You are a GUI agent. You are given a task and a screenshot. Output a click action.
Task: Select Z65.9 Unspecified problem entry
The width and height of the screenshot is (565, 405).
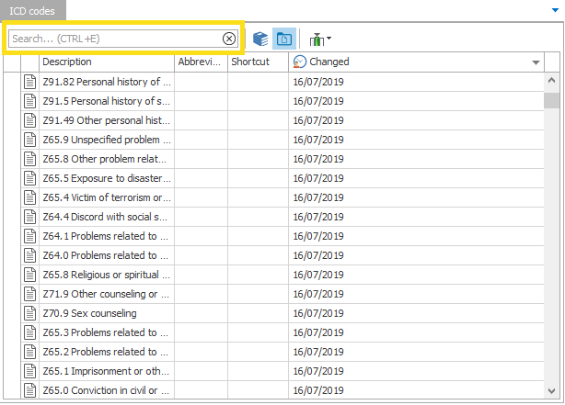click(x=107, y=140)
